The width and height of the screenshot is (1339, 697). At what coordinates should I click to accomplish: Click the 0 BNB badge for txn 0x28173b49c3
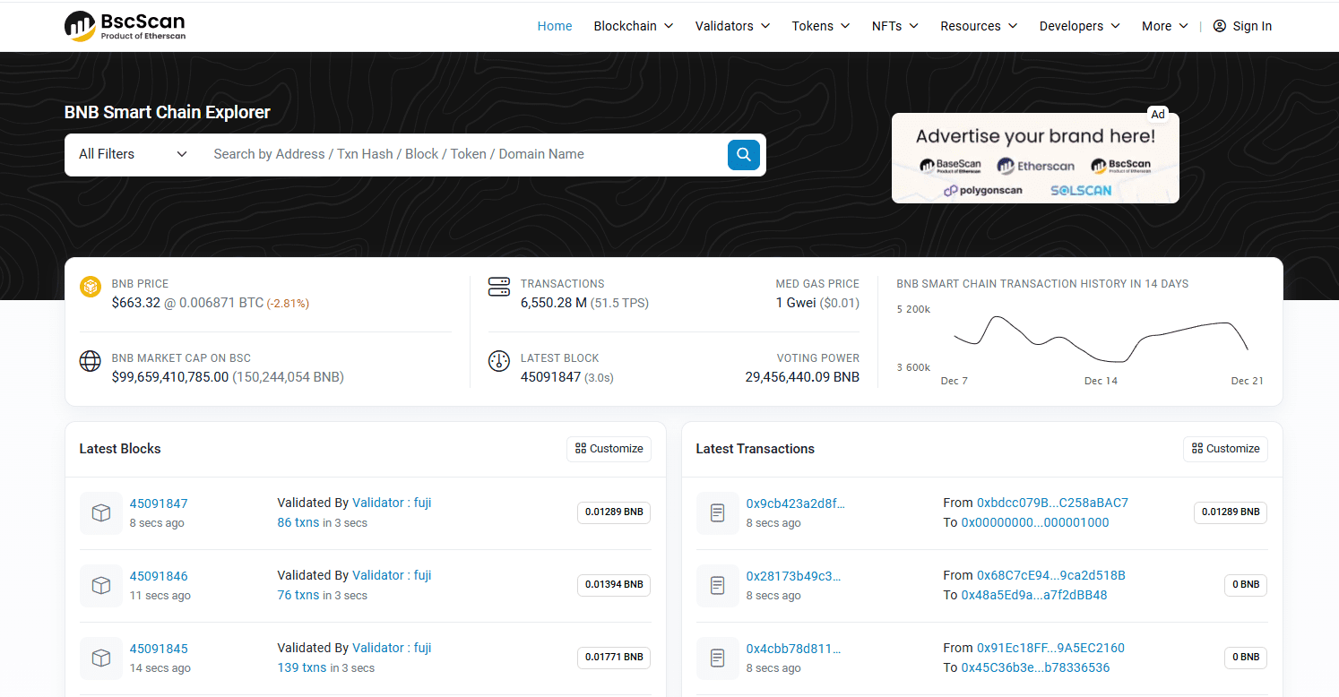[1246, 585]
